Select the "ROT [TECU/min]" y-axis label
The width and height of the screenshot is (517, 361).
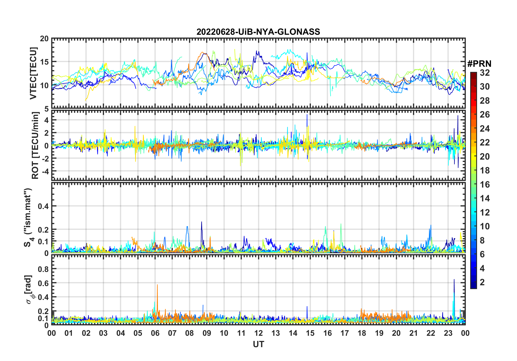35,145
